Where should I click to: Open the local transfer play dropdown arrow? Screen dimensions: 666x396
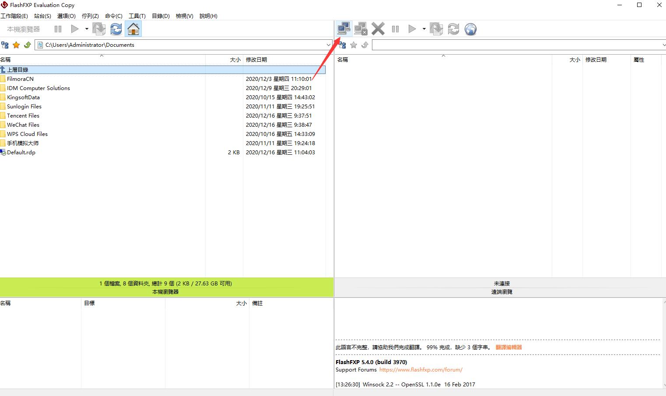click(87, 29)
